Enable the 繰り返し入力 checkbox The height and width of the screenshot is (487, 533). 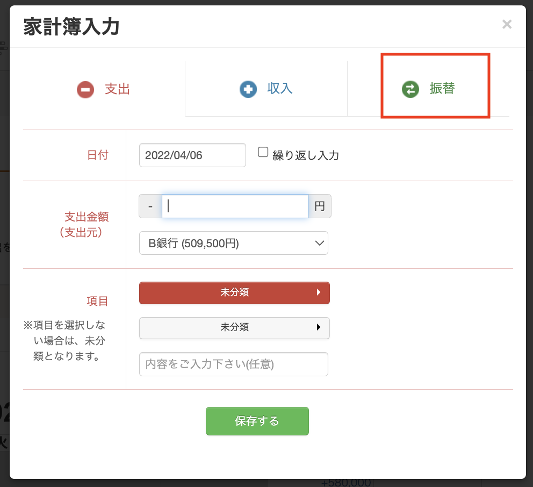(x=263, y=152)
